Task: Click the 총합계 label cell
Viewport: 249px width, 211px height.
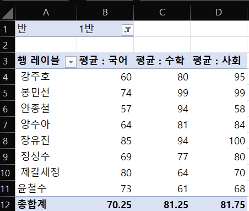Action: (x=46, y=204)
